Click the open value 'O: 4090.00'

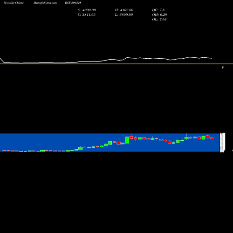pos(87,10)
